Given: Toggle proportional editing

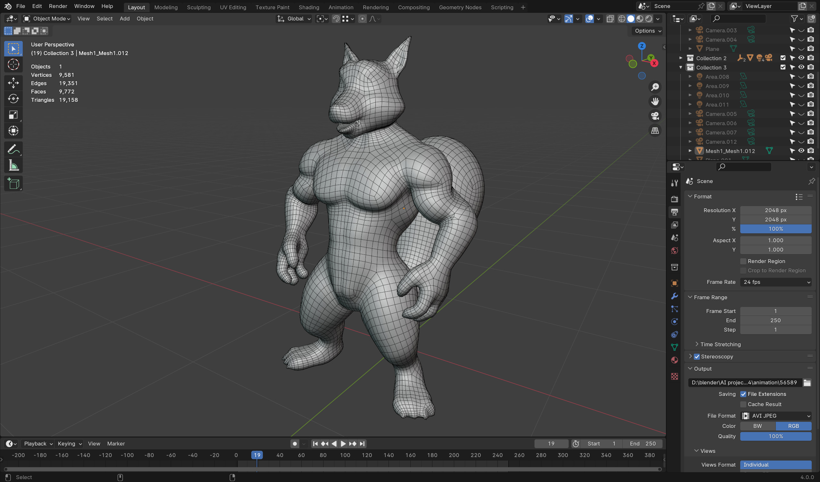Looking at the screenshot, I should 362,19.
